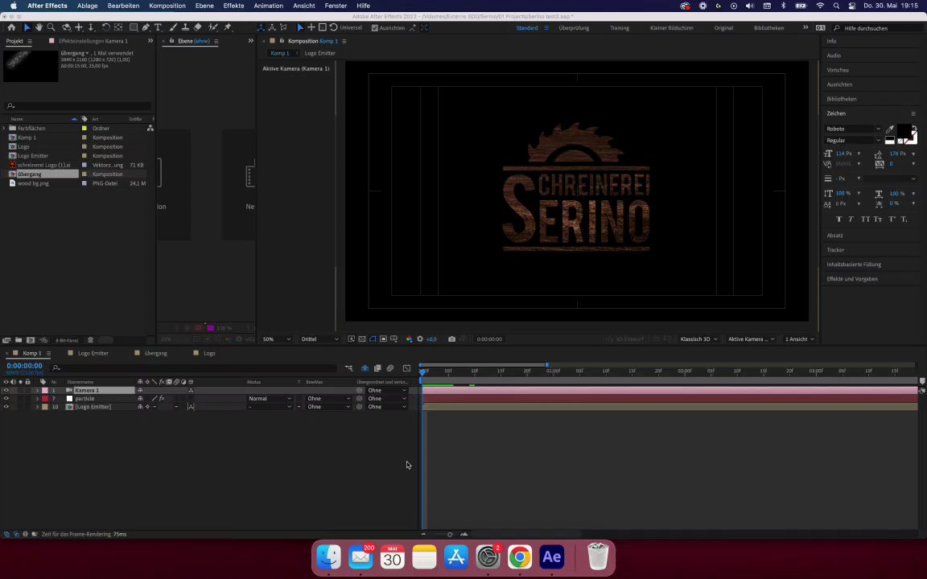Select the Zoom magnifier tool
The width and height of the screenshot is (927, 579).
coord(51,27)
